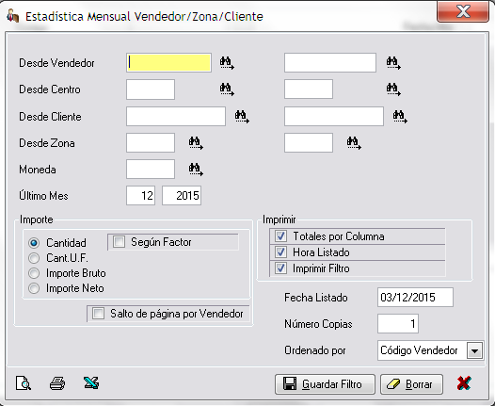The image size is (495, 406).
Task: Uncheck Totales por Columna
Action: click(x=280, y=236)
